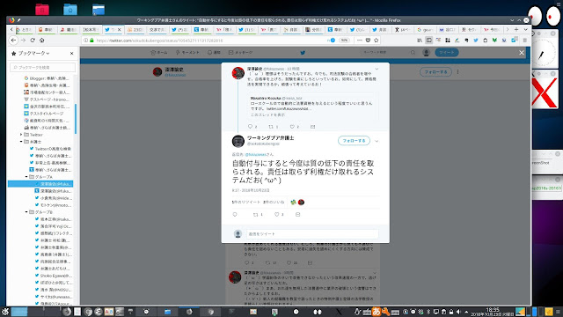
Task: Click the 90% zoom indicator in address bar
Action: [344, 41]
